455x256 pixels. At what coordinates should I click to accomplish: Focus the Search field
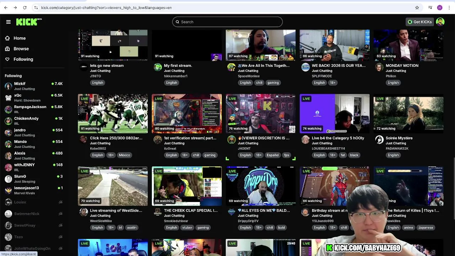coord(227,22)
